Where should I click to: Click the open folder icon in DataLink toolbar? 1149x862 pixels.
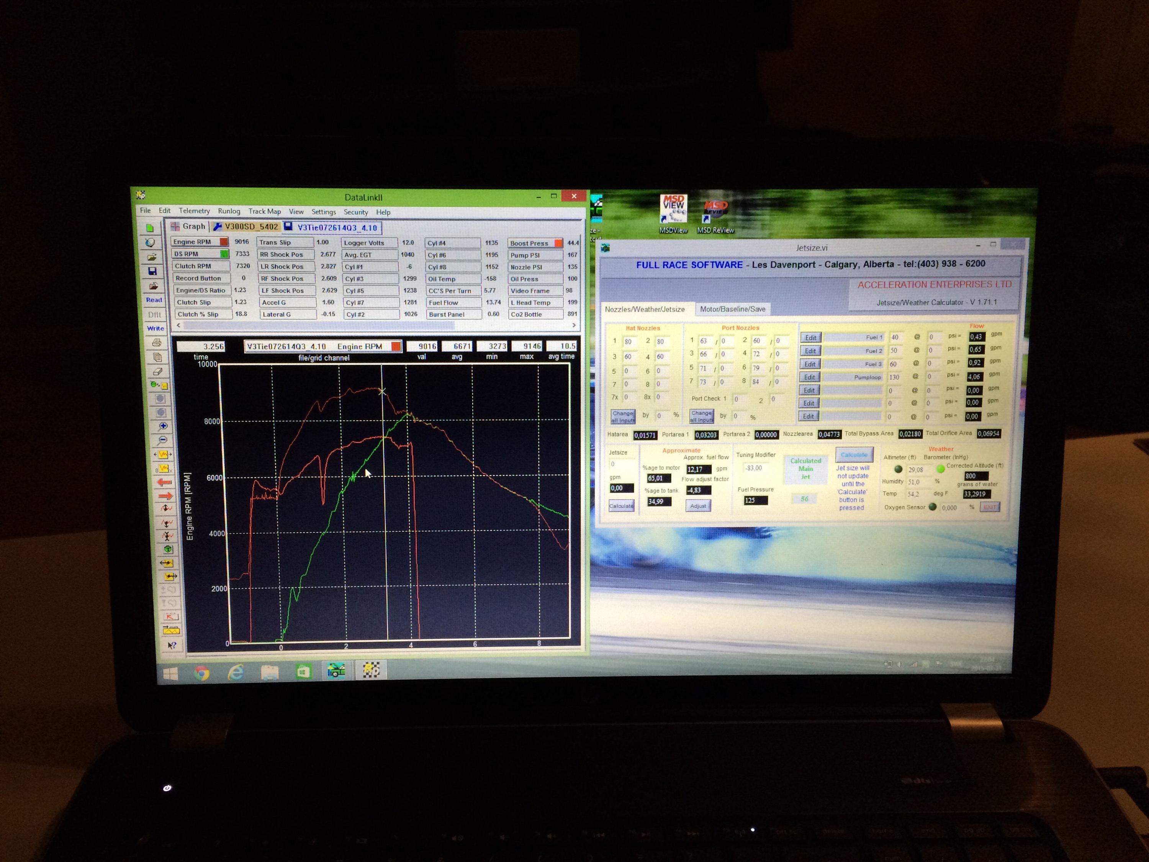point(151,257)
